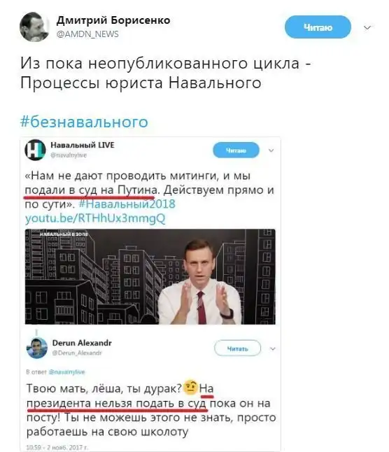This screenshot has width=389, height=452.
Task: Expand the chevron menu next to top Читаю
Action: coord(367,28)
